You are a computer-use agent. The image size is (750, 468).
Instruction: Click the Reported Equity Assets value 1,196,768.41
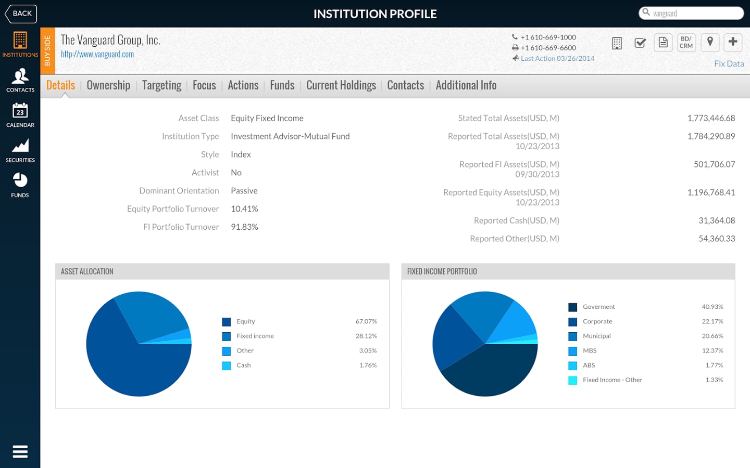pos(711,192)
